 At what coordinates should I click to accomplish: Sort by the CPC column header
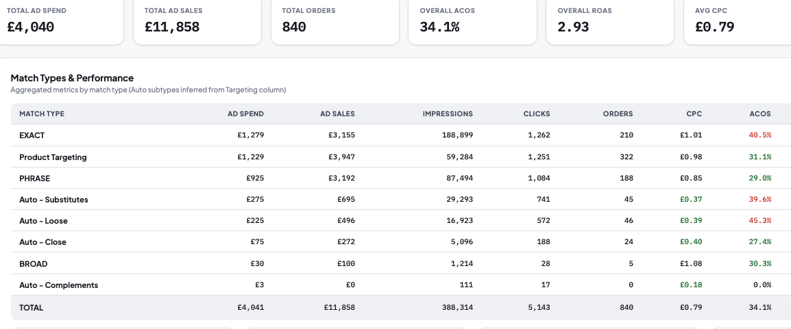click(x=694, y=114)
